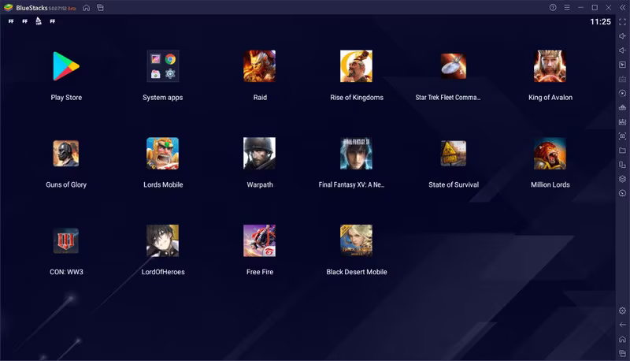Open Final Fantasy XV app
Screen dimensions: 630x361
(x=357, y=153)
